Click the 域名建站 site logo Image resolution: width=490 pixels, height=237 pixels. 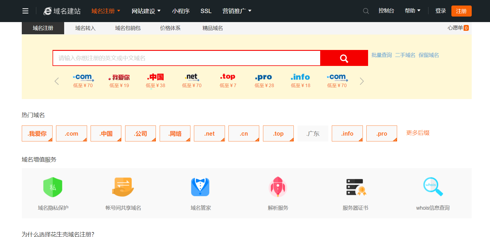(x=62, y=11)
